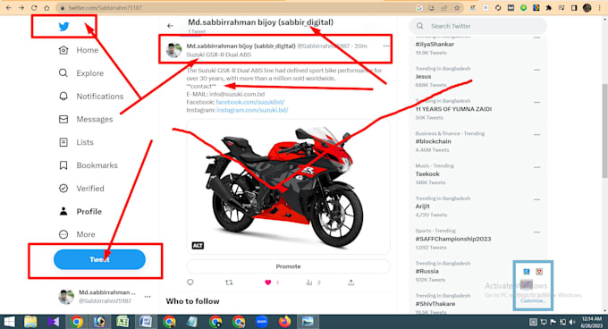Click the retweet icon
The width and height of the screenshot is (608, 329).
pos(229,283)
